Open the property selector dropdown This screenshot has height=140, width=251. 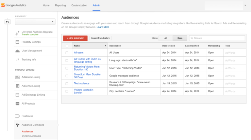click(35, 22)
